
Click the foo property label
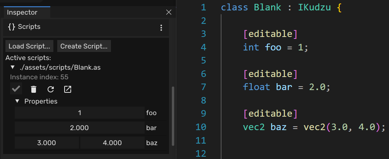pos(151,113)
